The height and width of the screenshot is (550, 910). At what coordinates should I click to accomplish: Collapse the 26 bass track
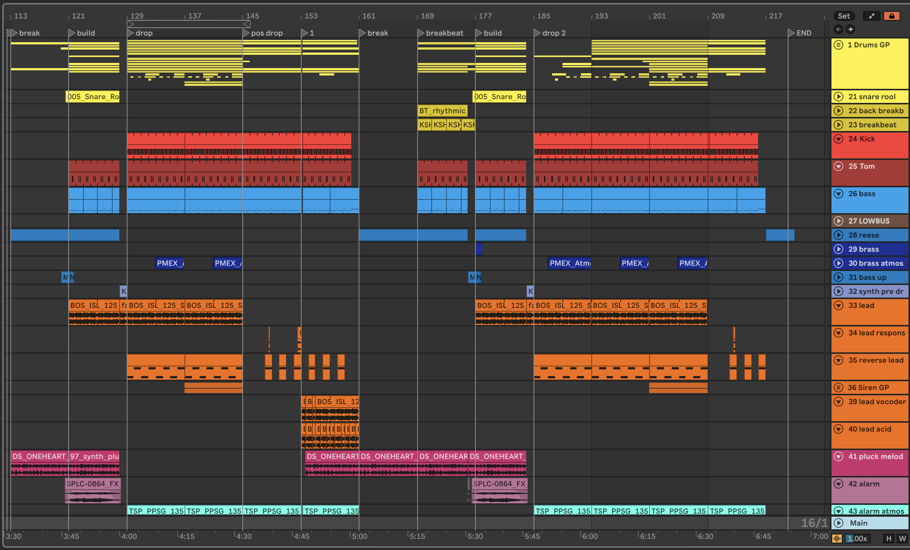pos(838,194)
